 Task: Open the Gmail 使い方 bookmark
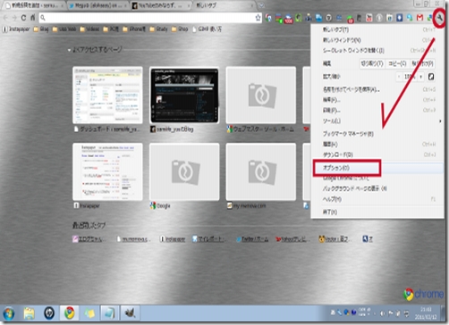tap(207, 29)
